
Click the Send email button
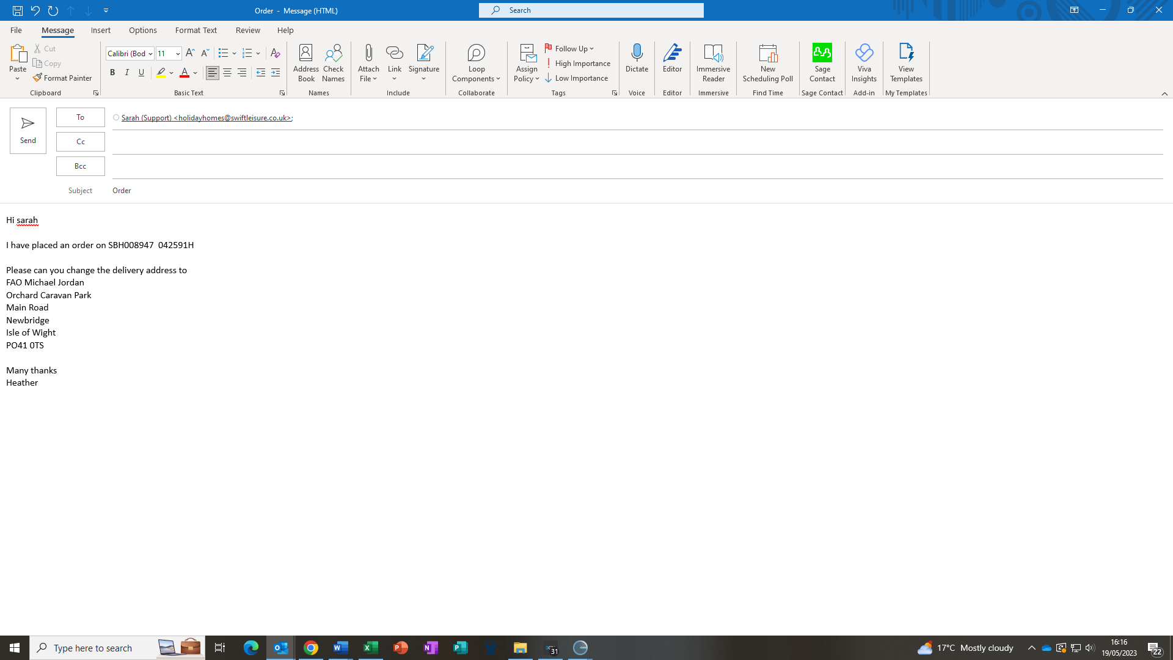pyautogui.click(x=27, y=130)
